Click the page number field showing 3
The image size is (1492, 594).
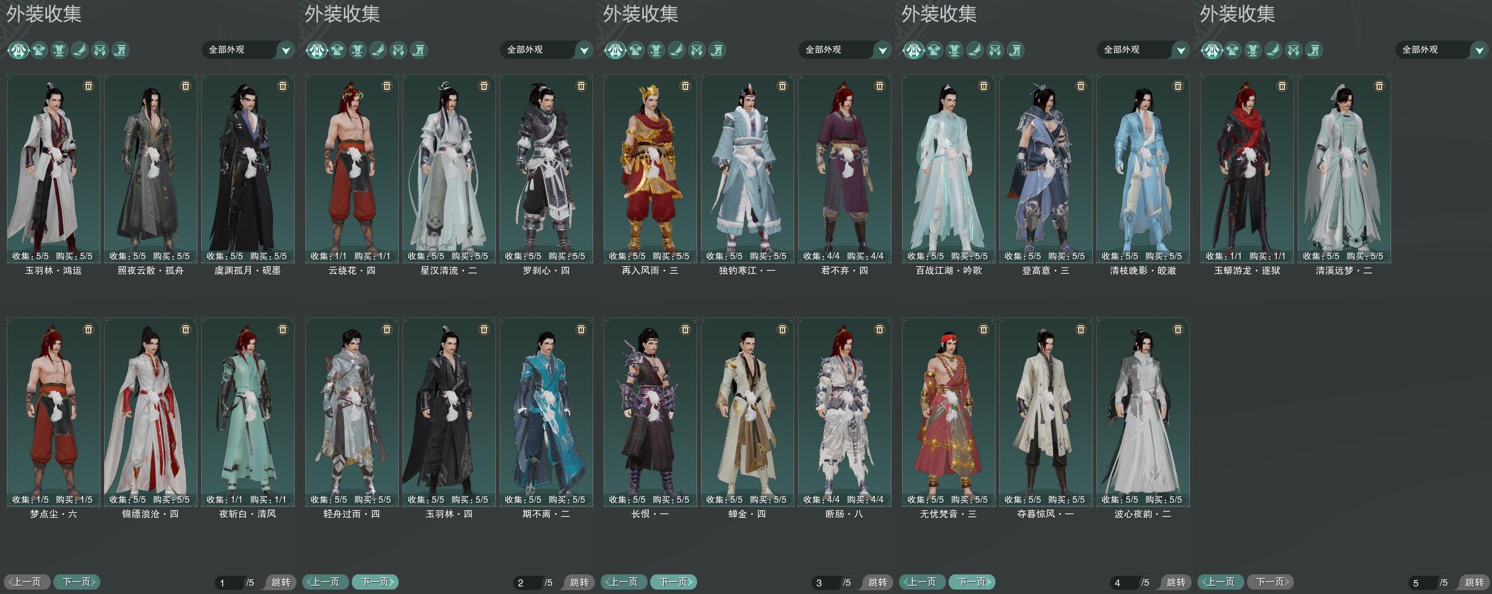click(x=826, y=583)
